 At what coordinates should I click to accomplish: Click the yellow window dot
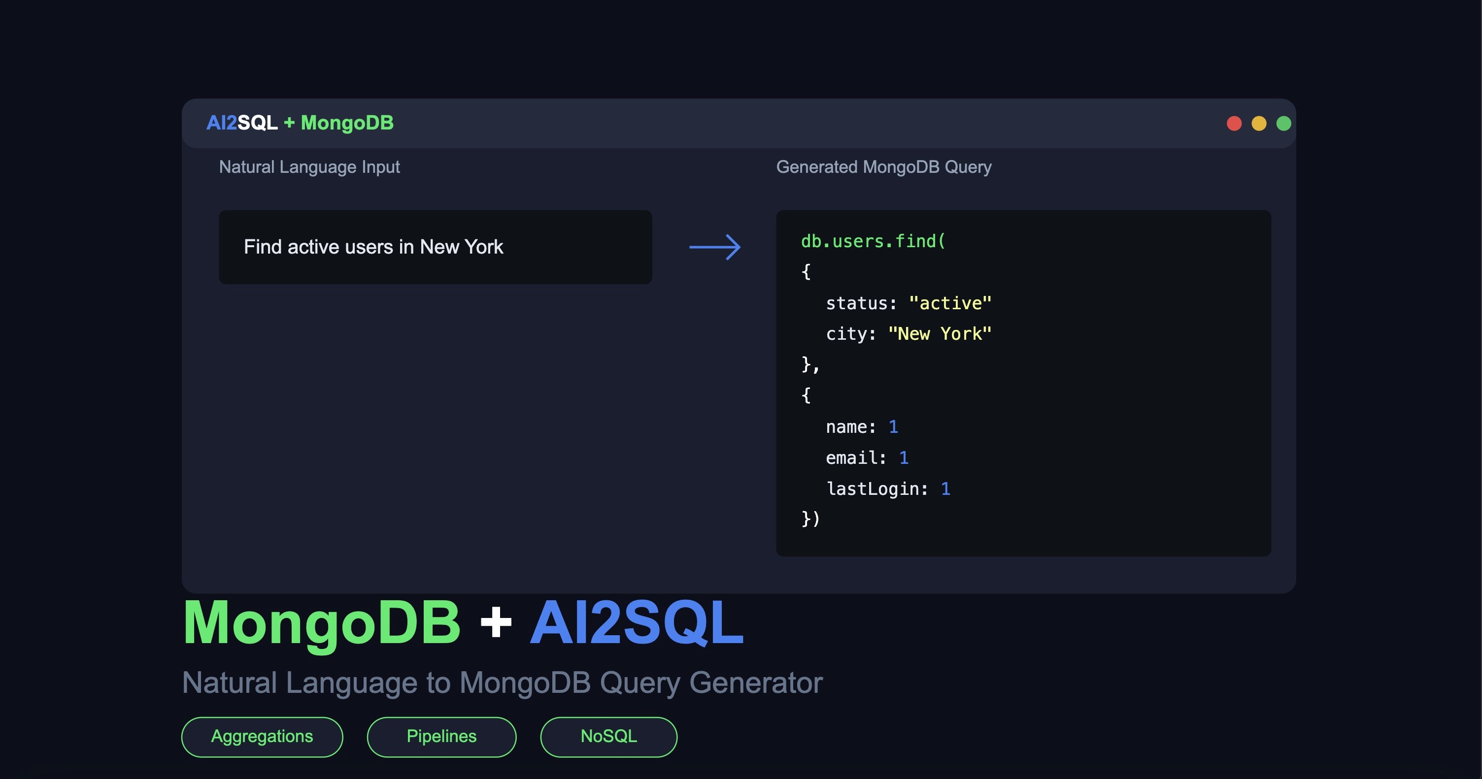click(1259, 124)
